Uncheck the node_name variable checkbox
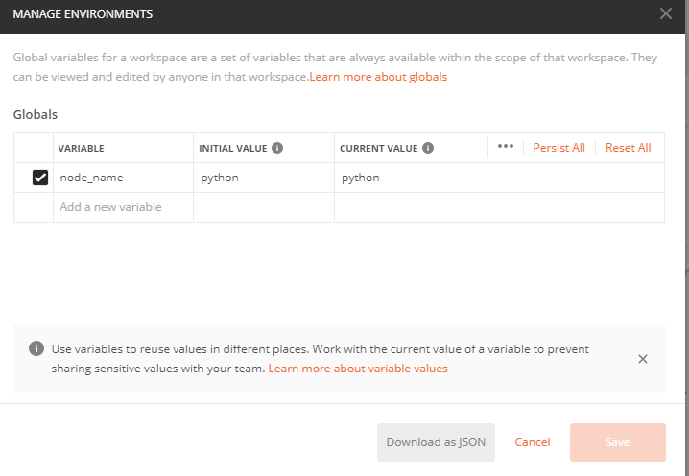Viewport: 689px width, 476px height. pyautogui.click(x=40, y=178)
